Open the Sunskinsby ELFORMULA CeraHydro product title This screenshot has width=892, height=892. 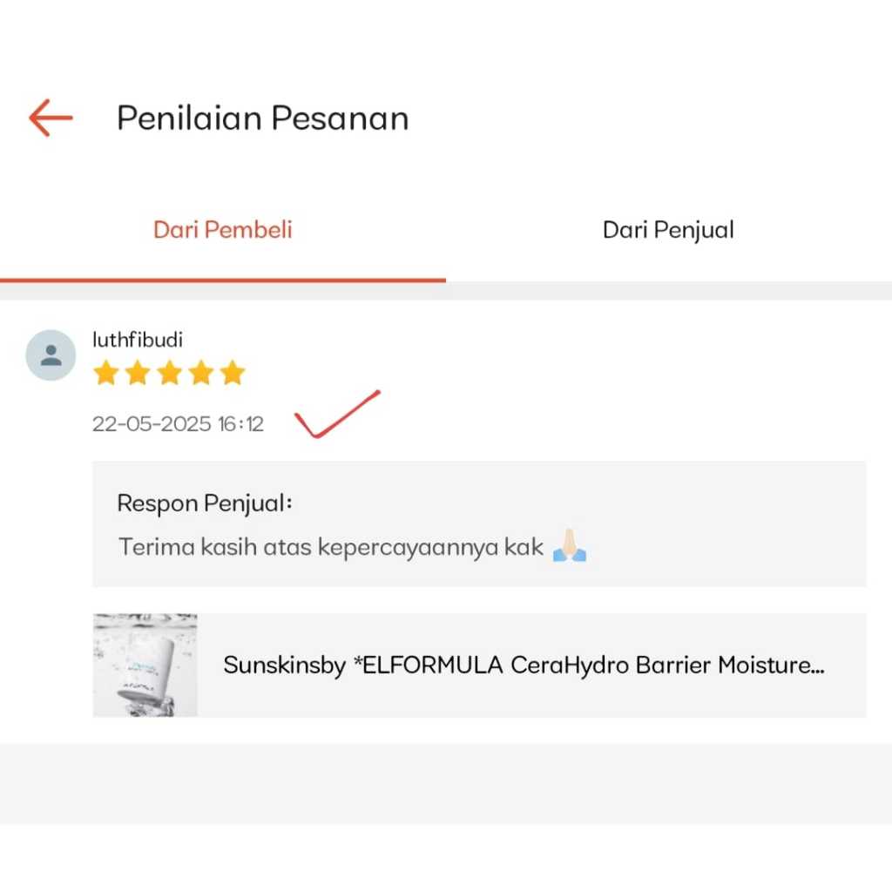tap(524, 665)
